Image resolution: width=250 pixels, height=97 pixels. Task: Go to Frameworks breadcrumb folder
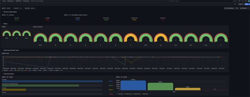(26, 1)
